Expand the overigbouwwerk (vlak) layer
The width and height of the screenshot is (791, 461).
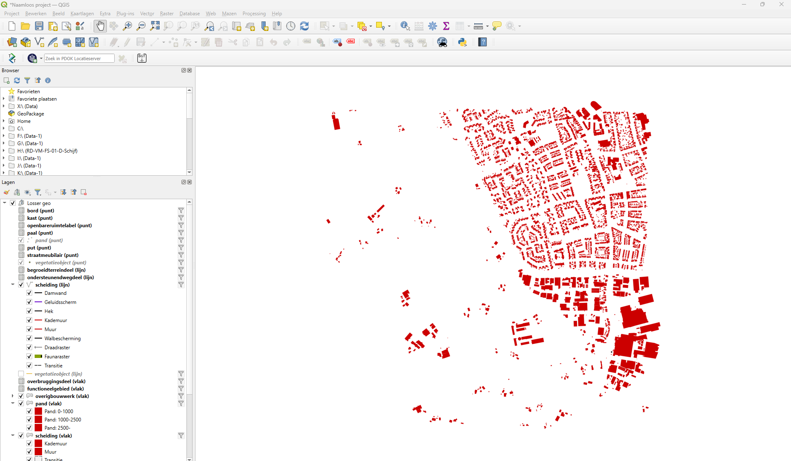(x=13, y=396)
